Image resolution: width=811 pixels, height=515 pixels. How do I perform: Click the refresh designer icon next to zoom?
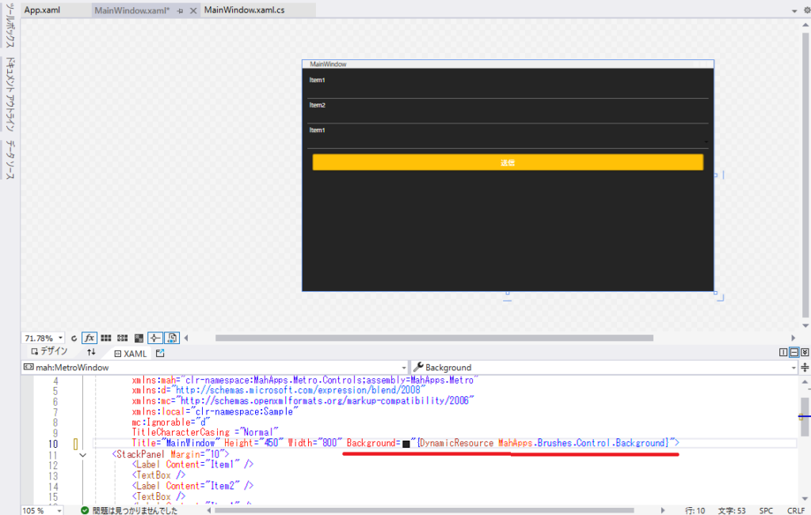74,339
